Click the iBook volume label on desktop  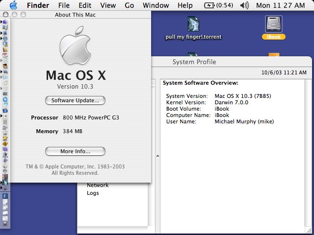tap(274, 37)
